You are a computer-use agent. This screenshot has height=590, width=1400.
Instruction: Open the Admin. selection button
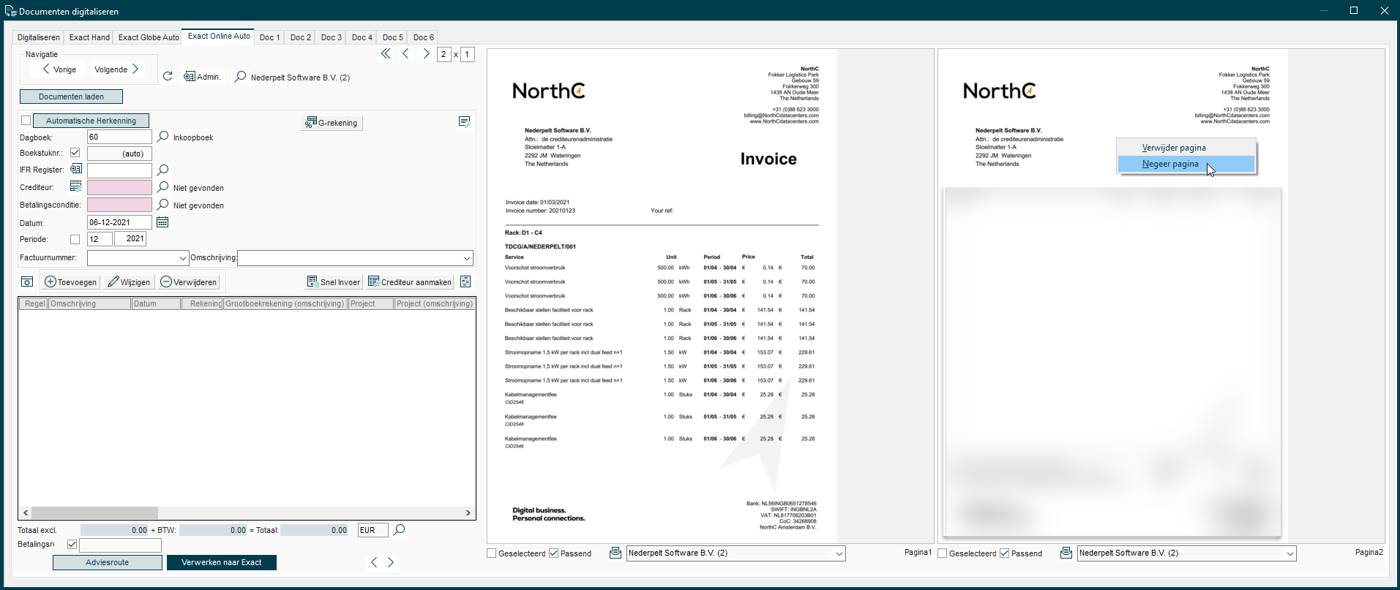(202, 77)
